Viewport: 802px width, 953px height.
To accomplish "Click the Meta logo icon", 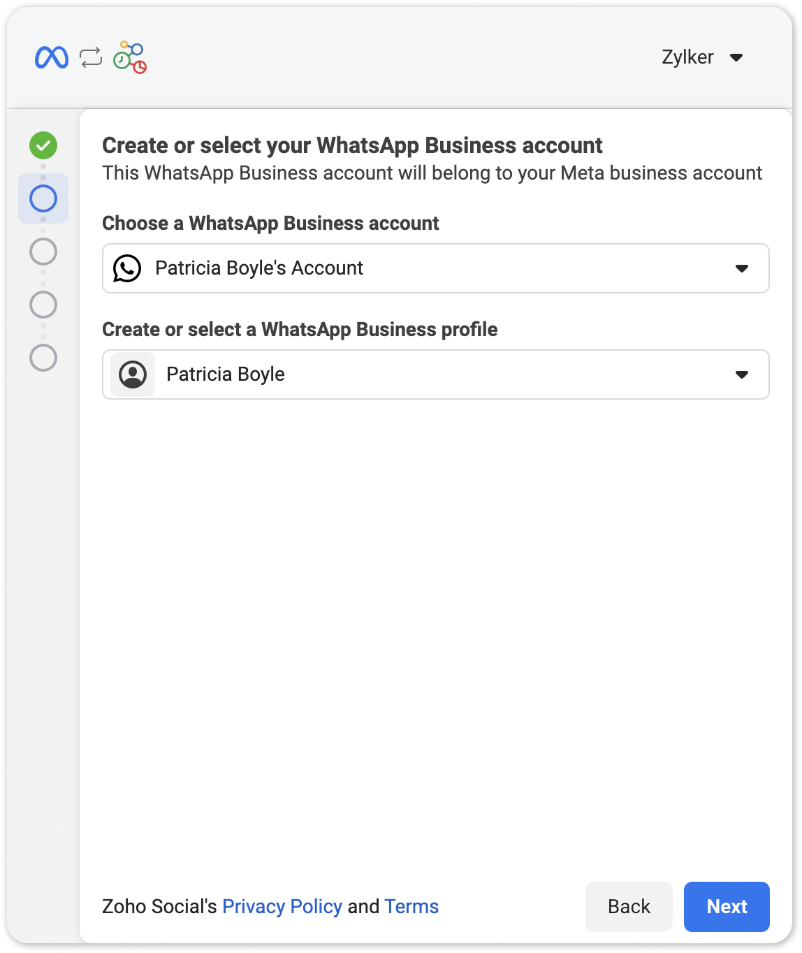I will pyautogui.click(x=52, y=57).
